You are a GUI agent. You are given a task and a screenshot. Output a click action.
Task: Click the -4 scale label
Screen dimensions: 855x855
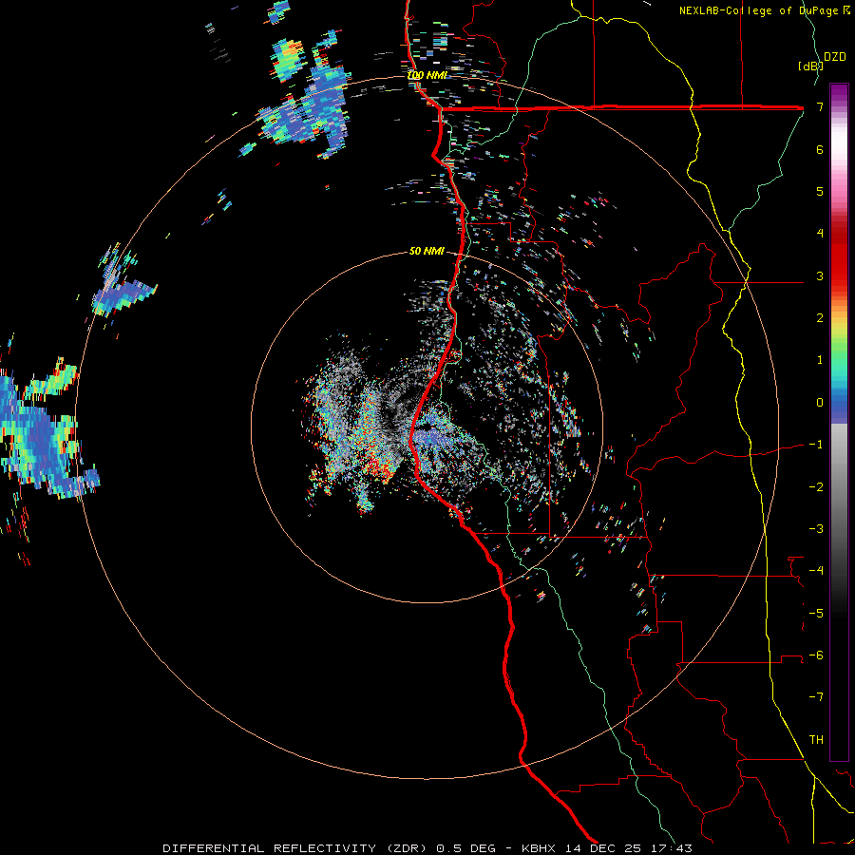click(x=816, y=571)
